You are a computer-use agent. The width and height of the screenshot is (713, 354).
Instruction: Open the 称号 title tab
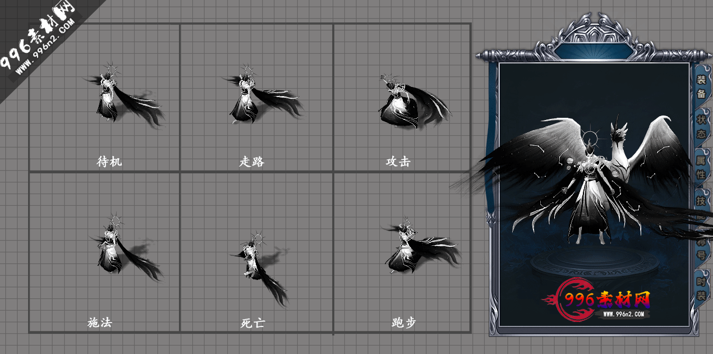pyautogui.click(x=701, y=247)
